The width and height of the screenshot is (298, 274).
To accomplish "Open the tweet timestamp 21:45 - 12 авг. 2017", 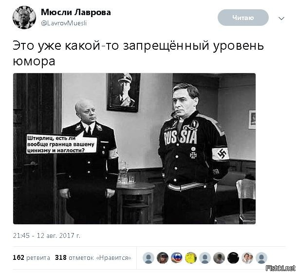I will 47,235.
